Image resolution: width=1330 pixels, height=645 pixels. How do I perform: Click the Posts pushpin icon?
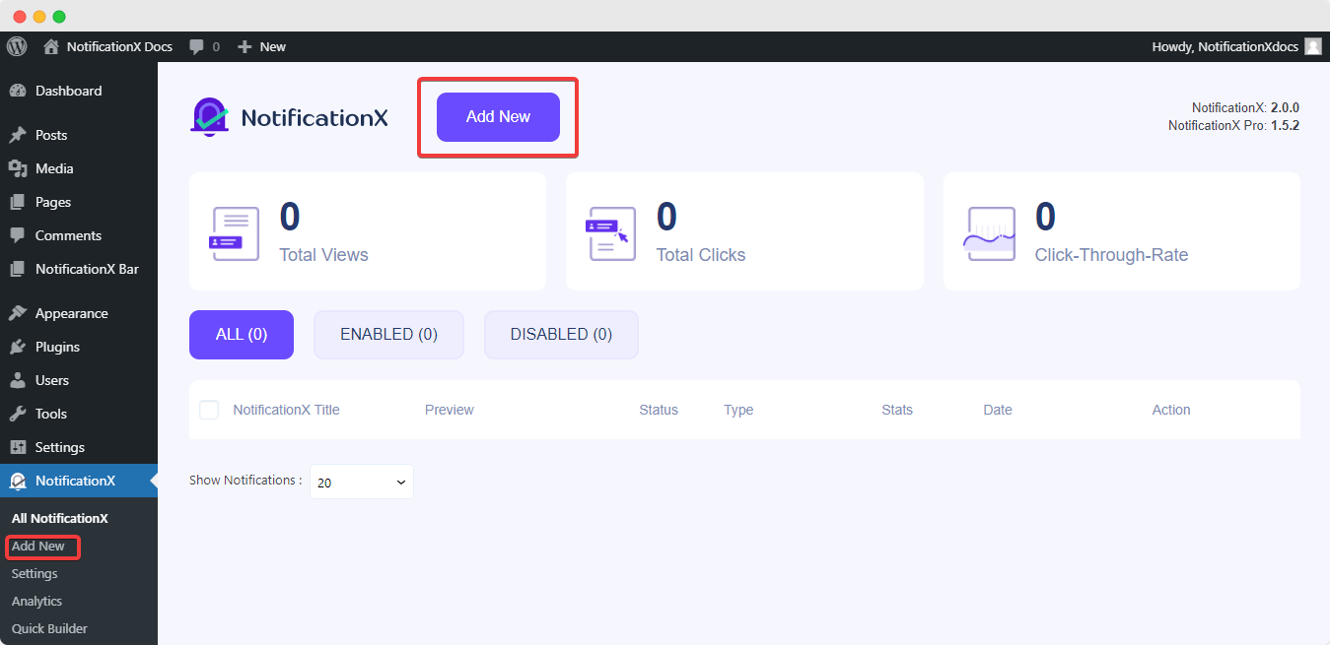click(x=18, y=135)
